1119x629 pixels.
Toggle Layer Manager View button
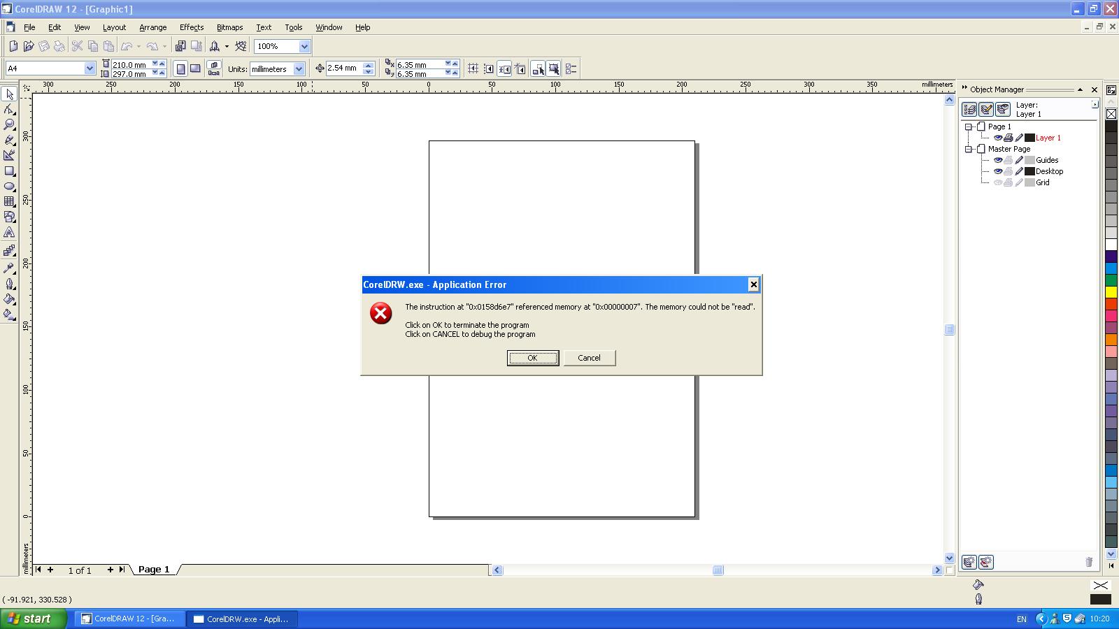(1003, 109)
